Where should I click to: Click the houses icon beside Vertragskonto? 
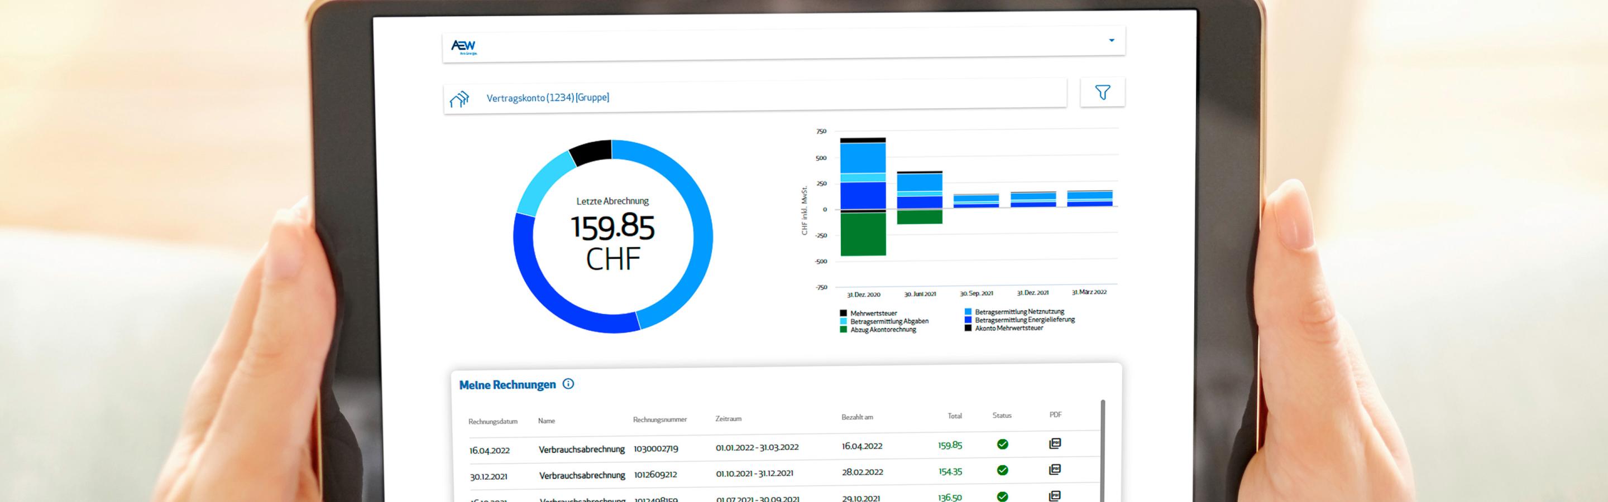(460, 99)
